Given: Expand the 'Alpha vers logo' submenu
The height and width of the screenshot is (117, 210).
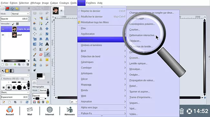Looking at the screenshot, I should (102, 107).
